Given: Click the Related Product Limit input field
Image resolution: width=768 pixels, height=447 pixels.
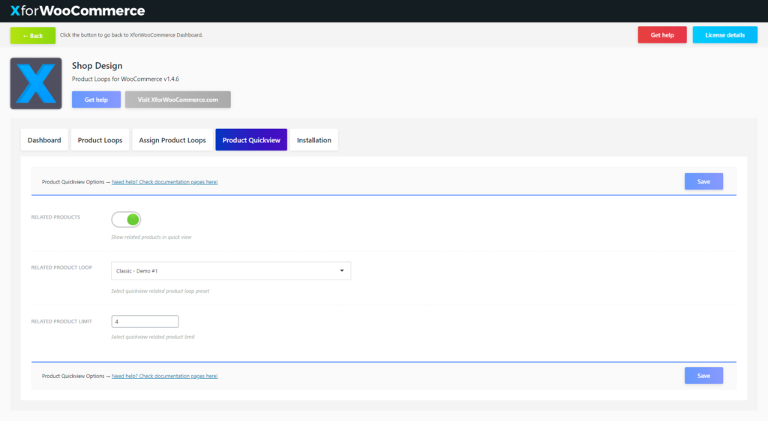Looking at the screenshot, I should (145, 321).
